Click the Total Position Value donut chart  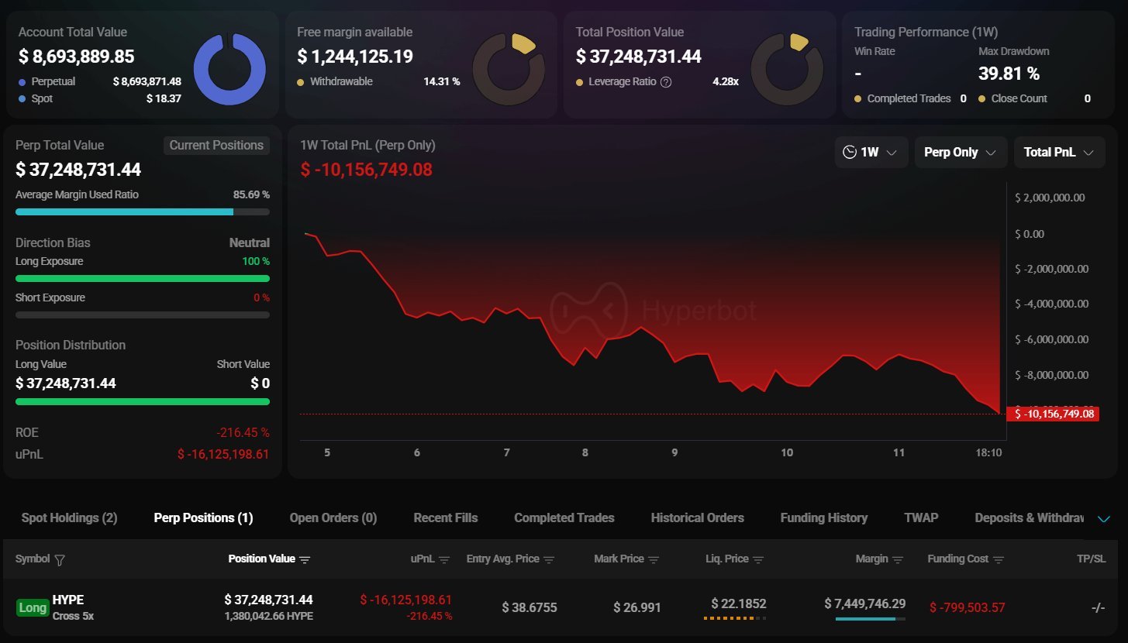787,70
